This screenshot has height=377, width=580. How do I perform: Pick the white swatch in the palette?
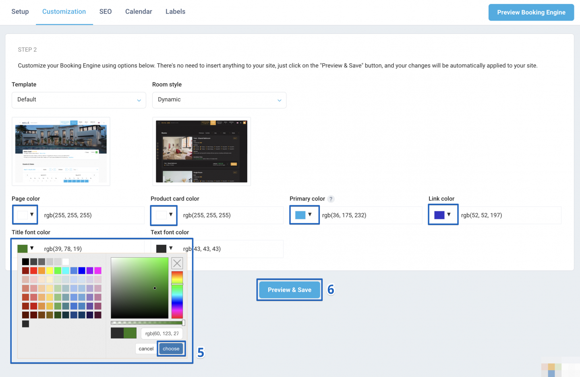coord(66,262)
